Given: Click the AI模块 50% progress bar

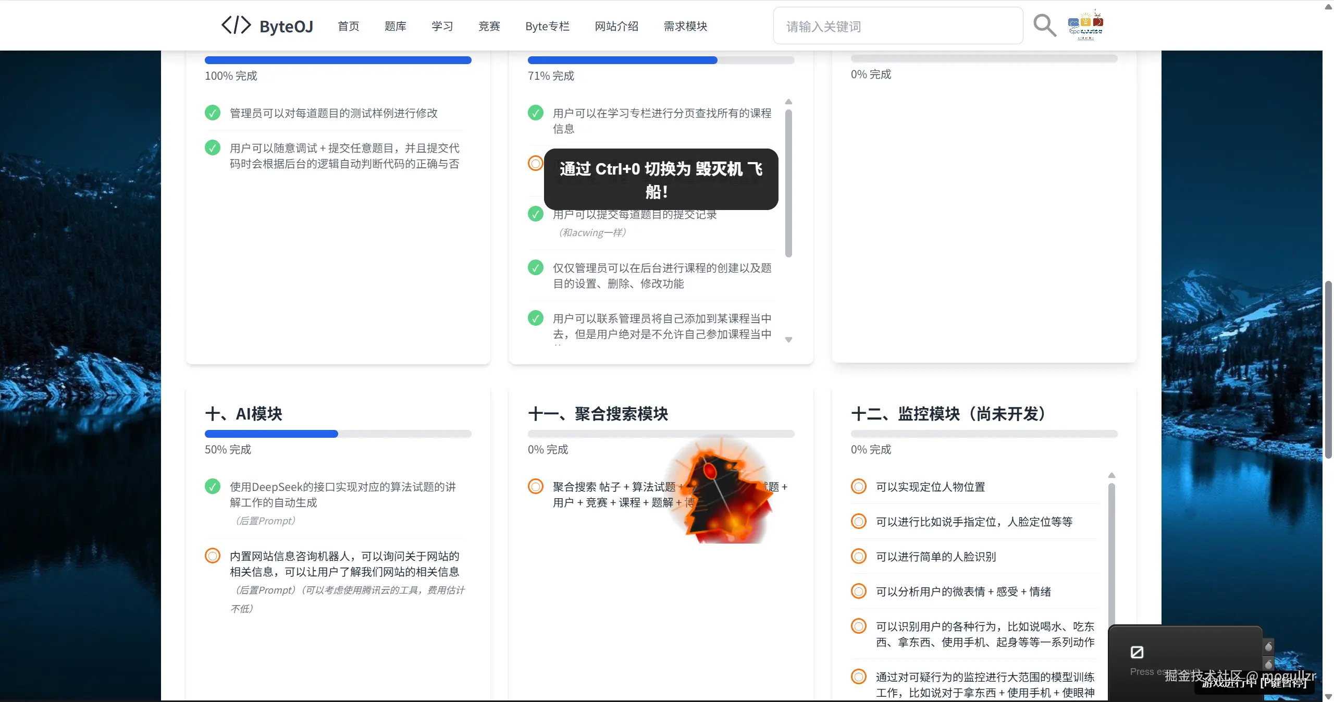Looking at the screenshot, I should [x=338, y=434].
